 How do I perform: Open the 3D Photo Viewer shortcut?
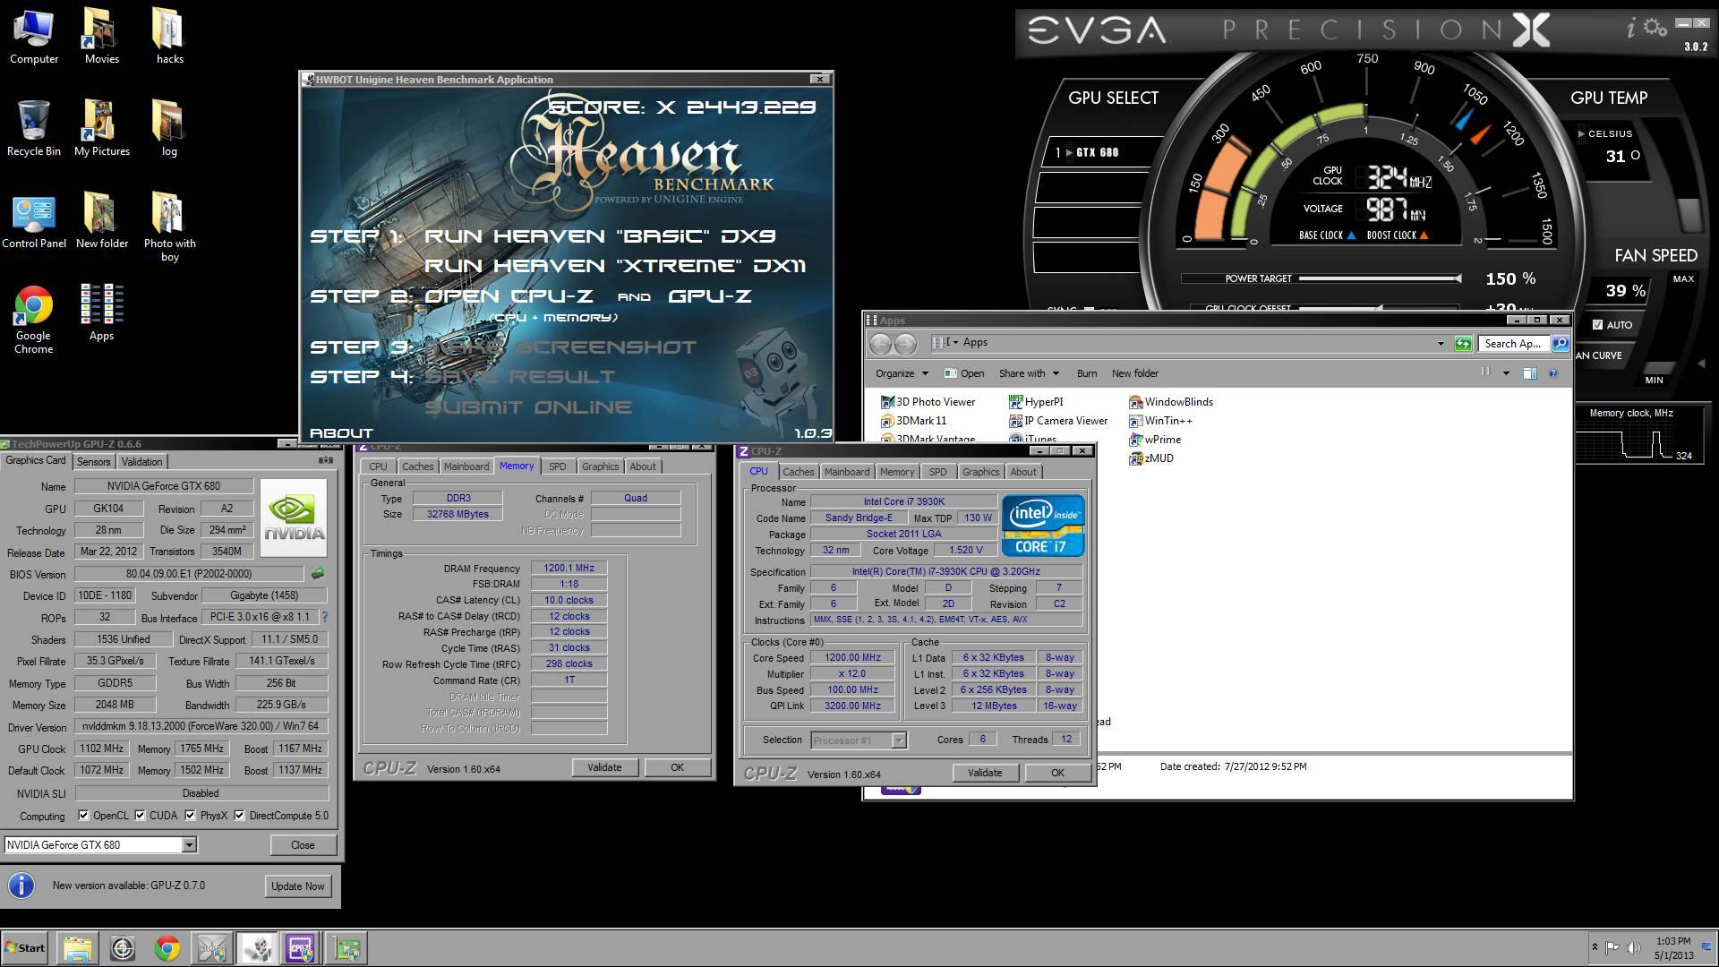tap(928, 402)
